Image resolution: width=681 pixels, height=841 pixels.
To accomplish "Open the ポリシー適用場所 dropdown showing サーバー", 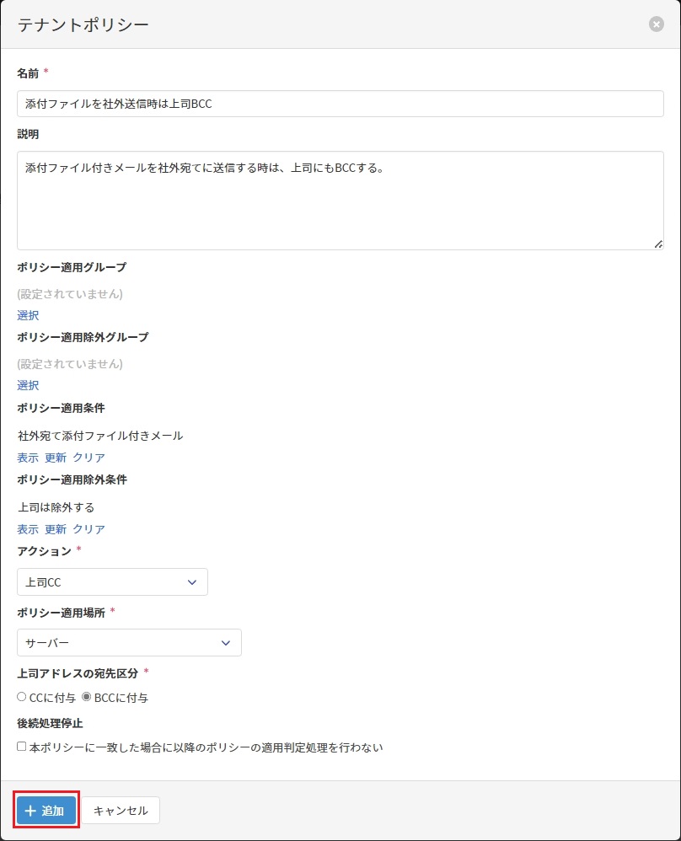I will click(129, 642).
